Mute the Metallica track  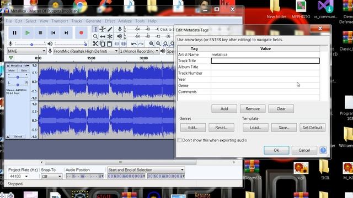12,70
